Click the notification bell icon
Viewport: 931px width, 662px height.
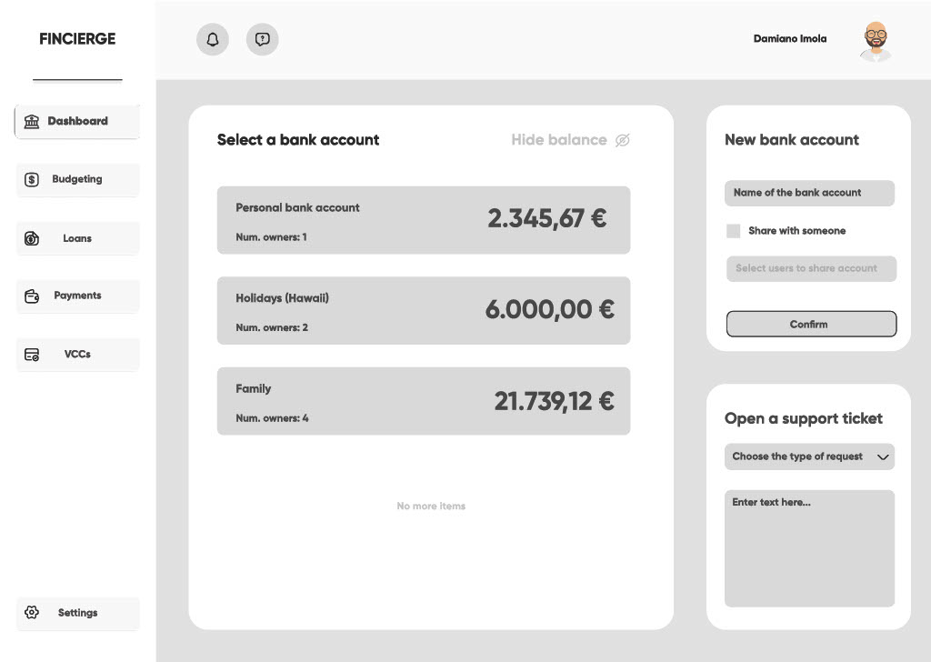(x=213, y=39)
